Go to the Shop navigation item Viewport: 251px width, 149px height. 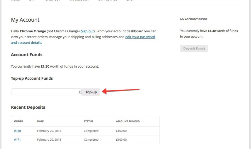pos(130,1)
